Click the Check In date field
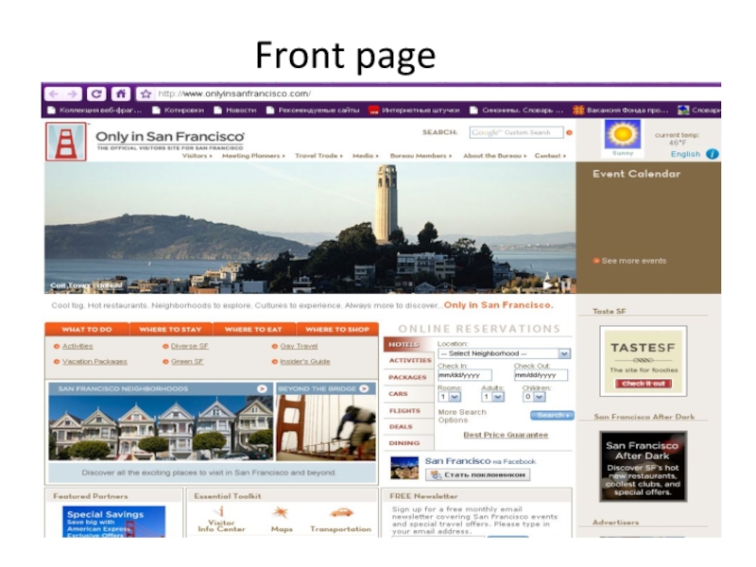 (x=465, y=375)
